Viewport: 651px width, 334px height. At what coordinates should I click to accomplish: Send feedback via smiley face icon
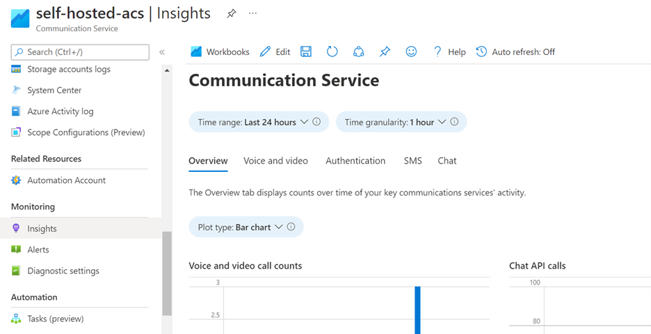pos(411,51)
